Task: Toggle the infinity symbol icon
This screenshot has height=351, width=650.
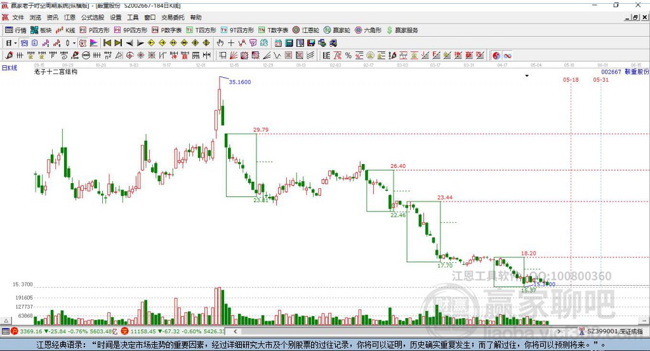Action: [x=507, y=56]
